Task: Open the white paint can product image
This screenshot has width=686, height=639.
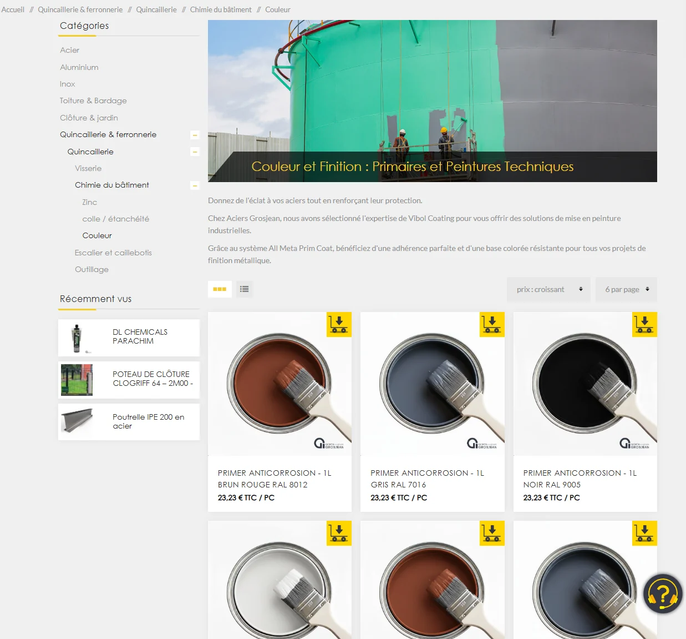Action: [x=280, y=580]
